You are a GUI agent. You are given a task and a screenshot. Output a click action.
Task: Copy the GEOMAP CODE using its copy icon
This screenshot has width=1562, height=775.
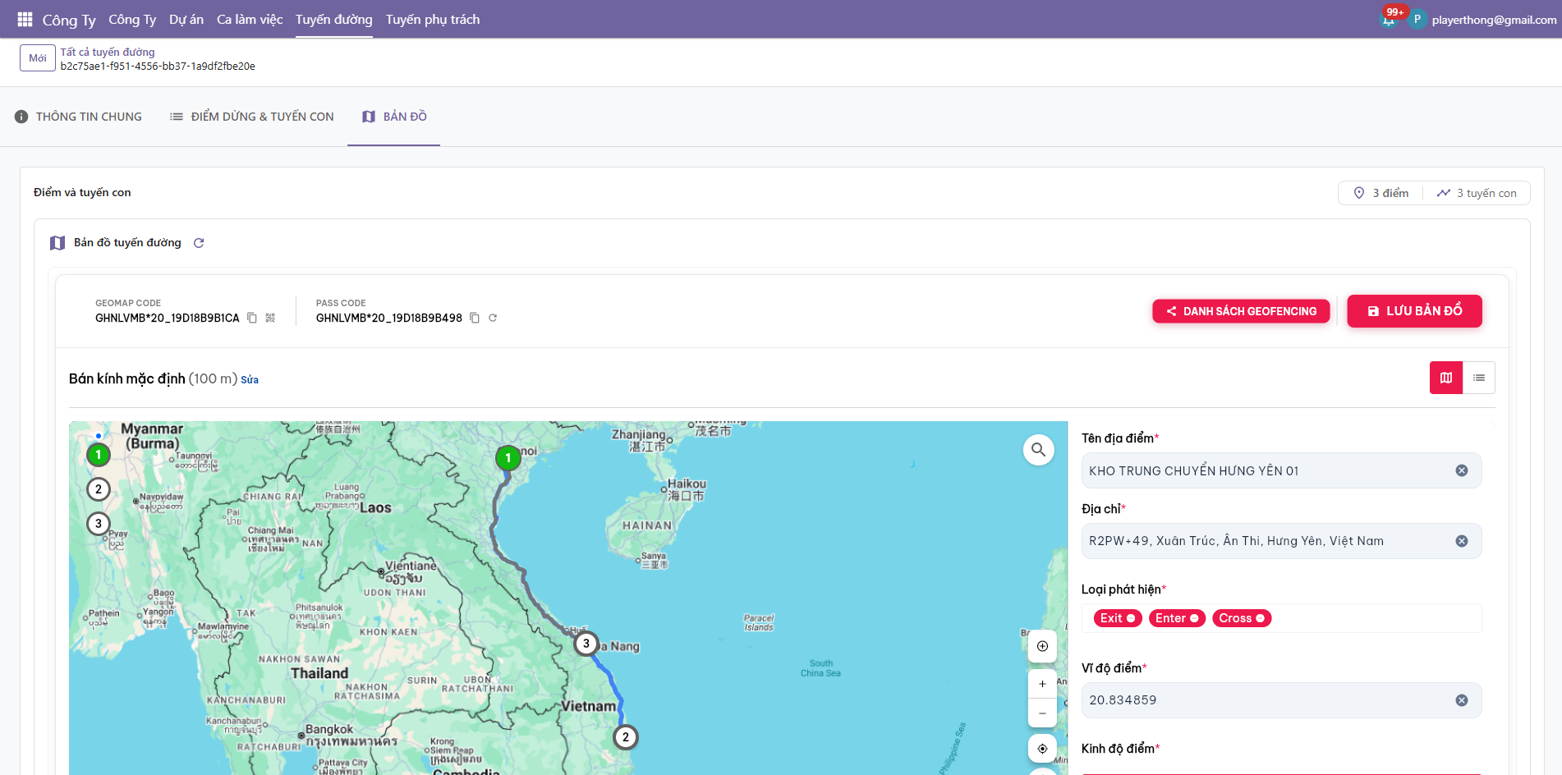[252, 318]
